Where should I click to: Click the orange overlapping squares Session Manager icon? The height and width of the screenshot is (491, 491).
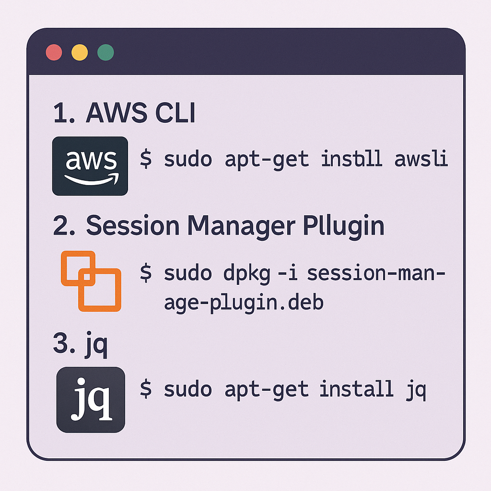[x=91, y=281]
